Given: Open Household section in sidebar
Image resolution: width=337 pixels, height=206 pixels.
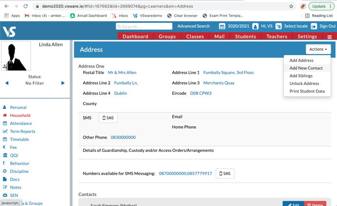Looking at the screenshot, I should coord(20,115).
